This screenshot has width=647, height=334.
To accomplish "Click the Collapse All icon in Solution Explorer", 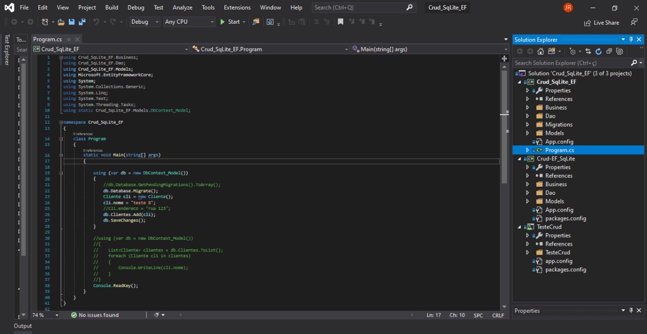I will 609,51.
